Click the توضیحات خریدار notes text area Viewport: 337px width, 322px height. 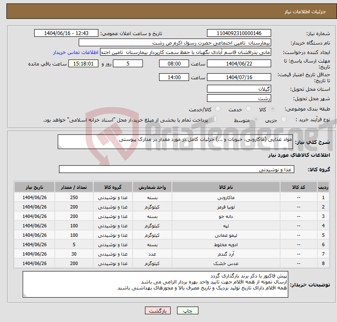point(156,284)
